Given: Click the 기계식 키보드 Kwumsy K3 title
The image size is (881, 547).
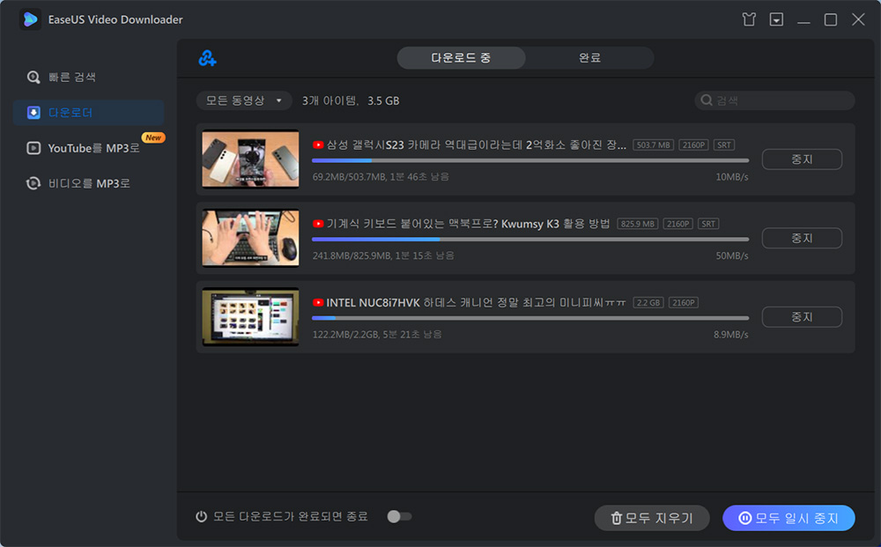Looking at the screenshot, I should 468,224.
